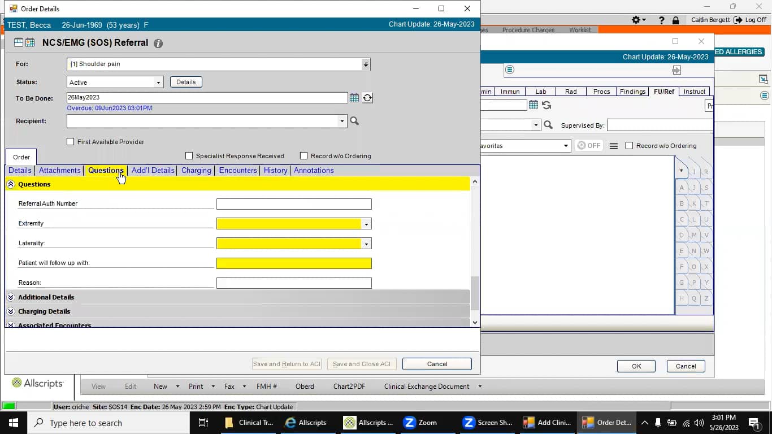Image resolution: width=772 pixels, height=434 pixels.
Task: Switch to the Attachments tab
Action: tap(59, 171)
